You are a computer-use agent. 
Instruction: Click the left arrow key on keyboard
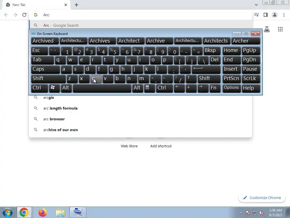click(x=179, y=88)
